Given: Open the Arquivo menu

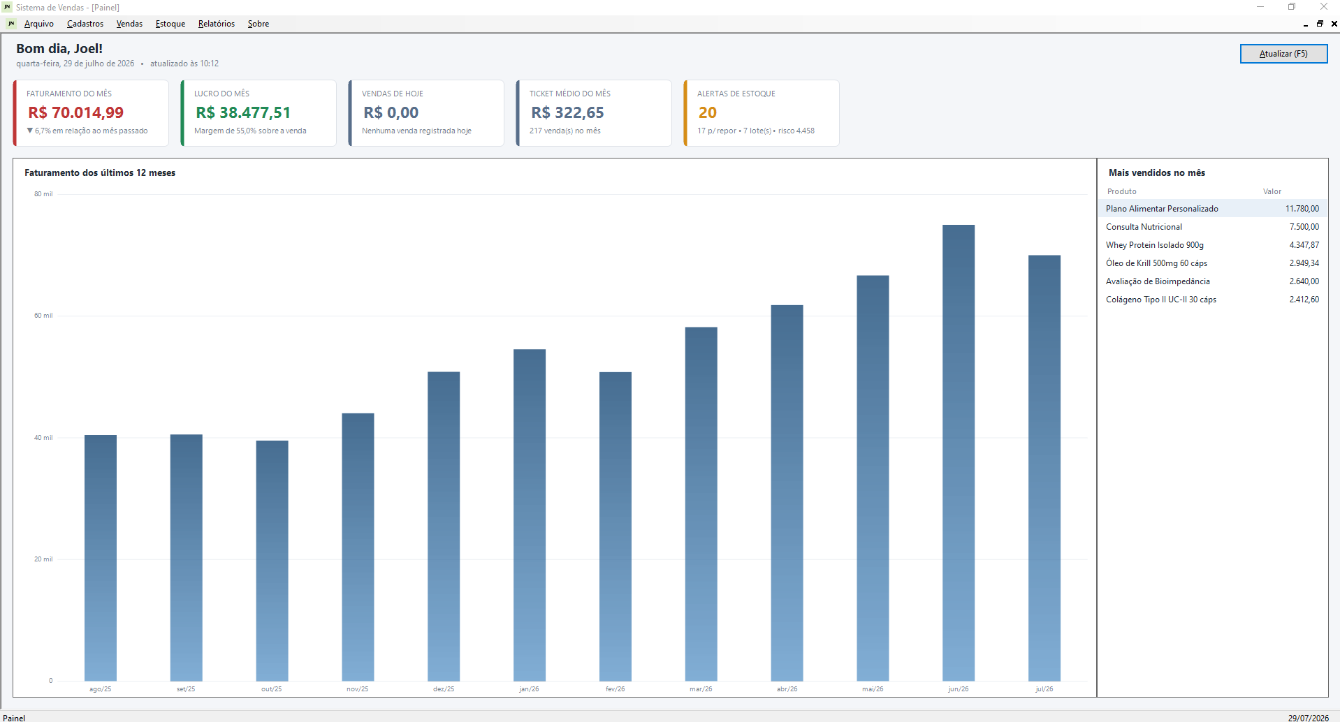Looking at the screenshot, I should [x=39, y=24].
